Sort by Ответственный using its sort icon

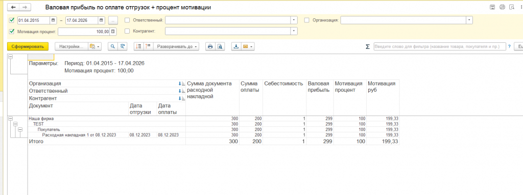[181, 91]
